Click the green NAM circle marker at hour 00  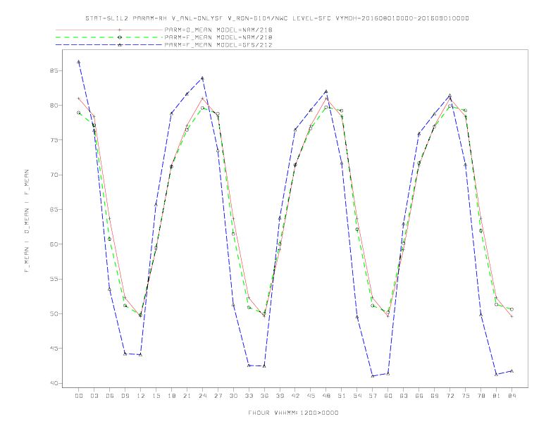[79, 113]
